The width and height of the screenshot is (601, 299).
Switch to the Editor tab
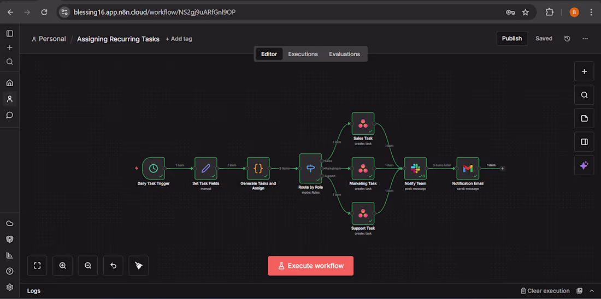(269, 54)
